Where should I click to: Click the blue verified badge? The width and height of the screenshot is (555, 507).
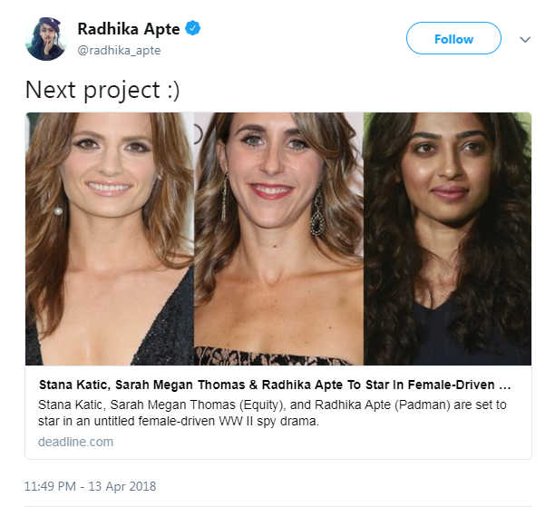pos(192,29)
